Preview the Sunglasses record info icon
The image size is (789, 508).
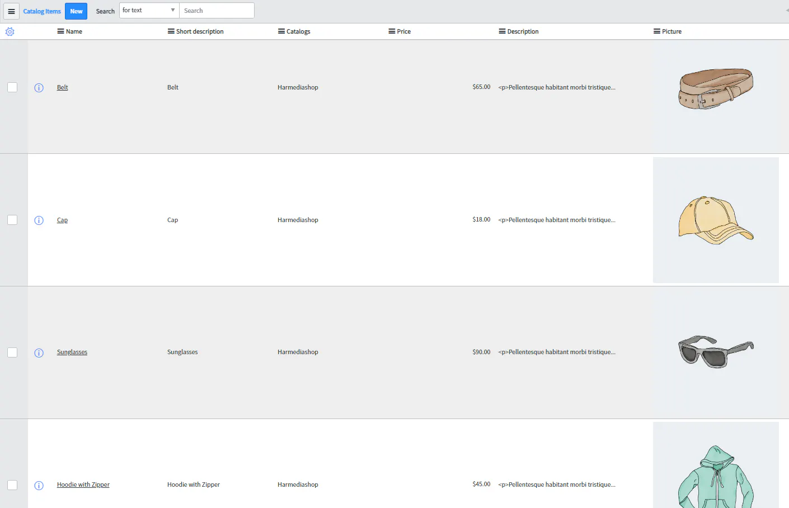(39, 353)
